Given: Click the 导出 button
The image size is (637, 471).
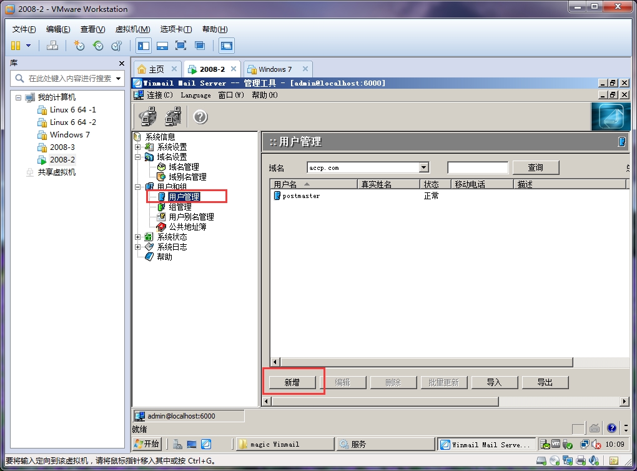Looking at the screenshot, I should (545, 382).
